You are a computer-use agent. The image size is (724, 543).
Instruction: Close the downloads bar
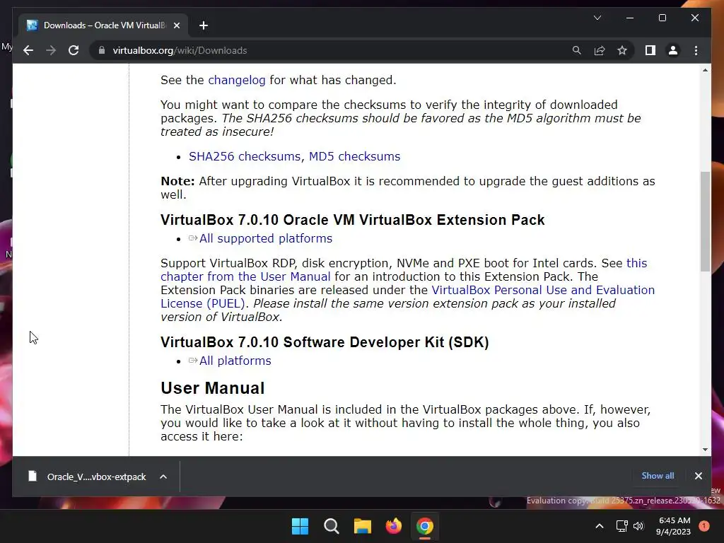coord(698,476)
